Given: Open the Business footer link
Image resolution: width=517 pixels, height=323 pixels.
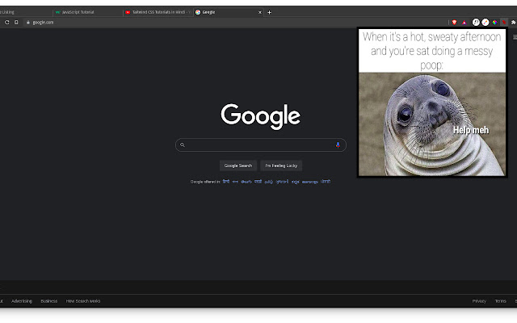Looking at the screenshot, I should coord(48,301).
